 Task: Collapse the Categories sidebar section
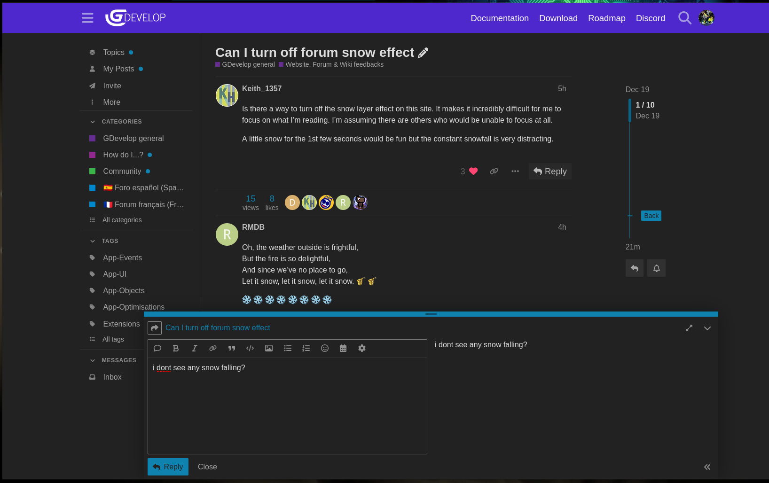tap(93, 122)
